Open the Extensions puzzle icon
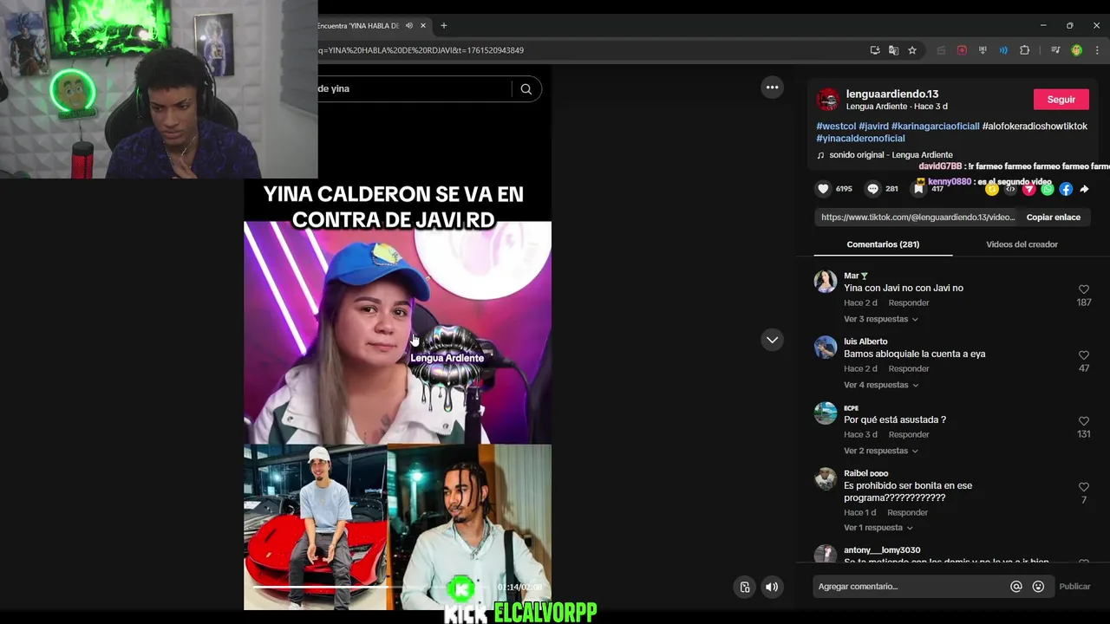Image resolution: width=1110 pixels, height=624 pixels. point(1024,50)
